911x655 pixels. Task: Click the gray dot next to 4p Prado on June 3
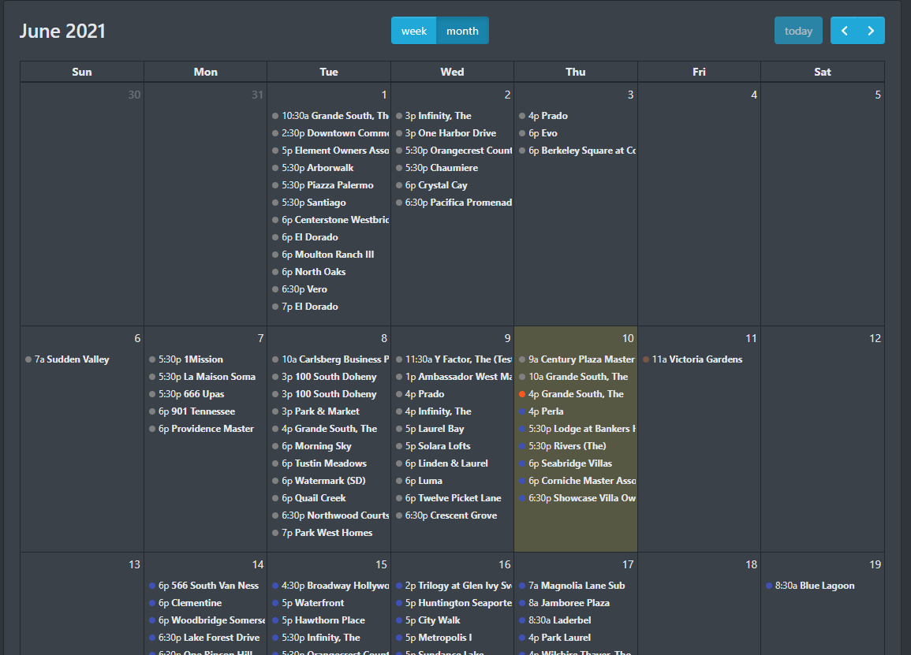click(x=522, y=116)
